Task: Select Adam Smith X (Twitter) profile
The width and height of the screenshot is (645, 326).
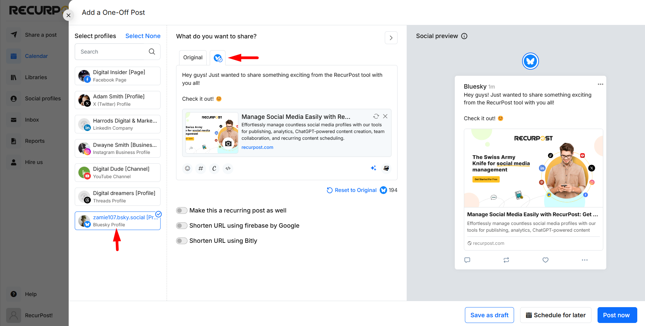Action: (117, 100)
